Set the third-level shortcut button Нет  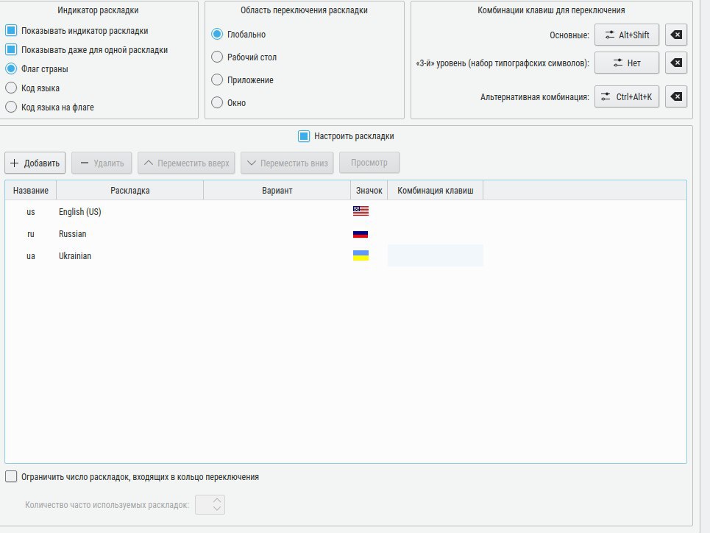[x=627, y=63]
